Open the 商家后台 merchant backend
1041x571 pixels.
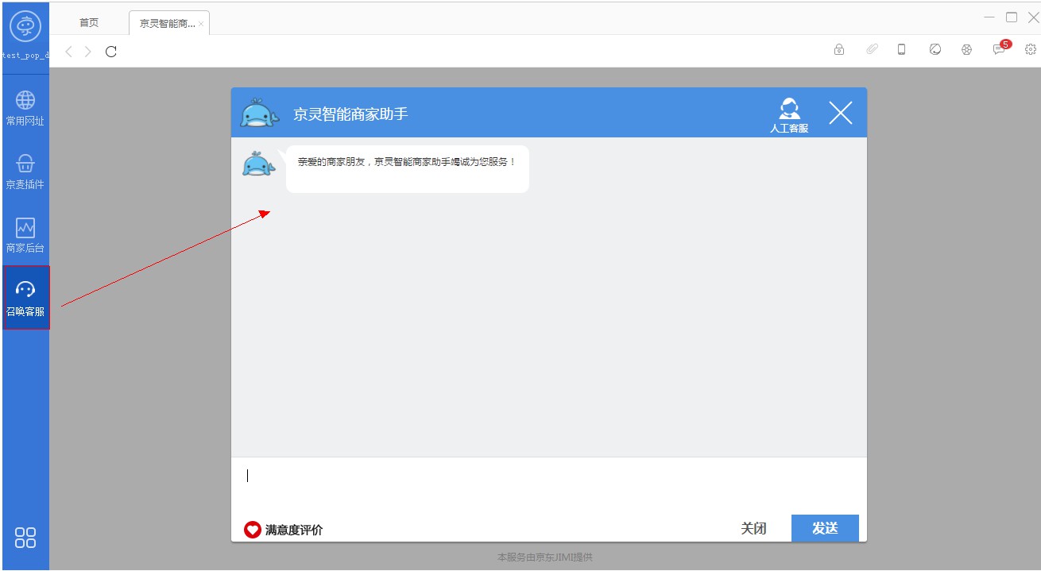click(25, 235)
